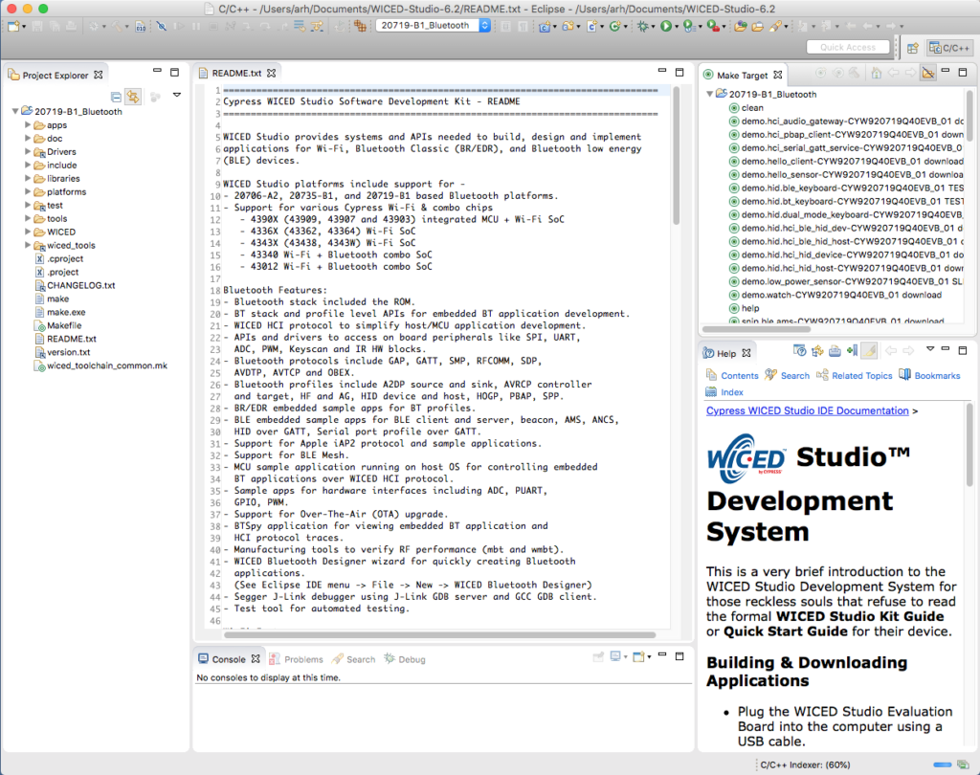The image size is (980, 775).
Task: Click the New Source Folder icon
Action: tap(568, 26)
